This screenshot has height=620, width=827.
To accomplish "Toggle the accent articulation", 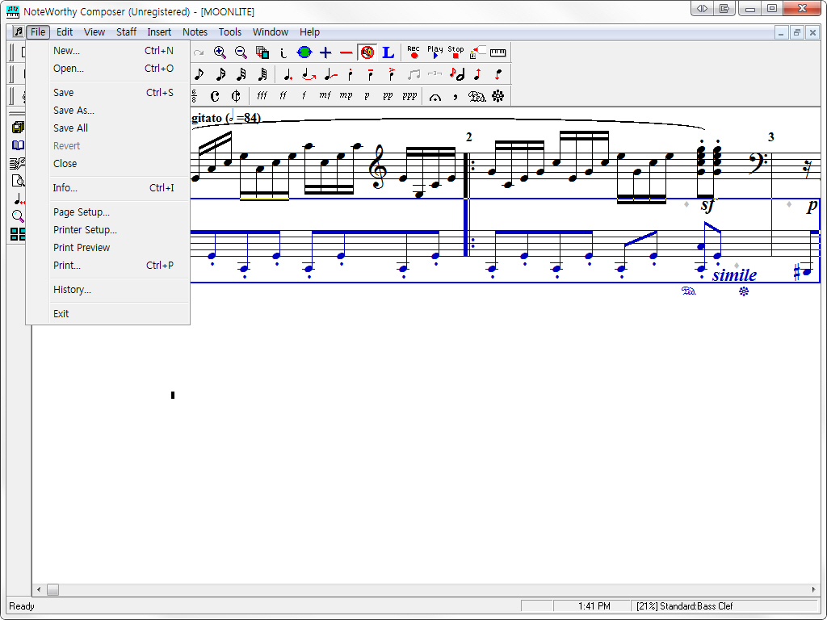I will [x=392, y=74].
